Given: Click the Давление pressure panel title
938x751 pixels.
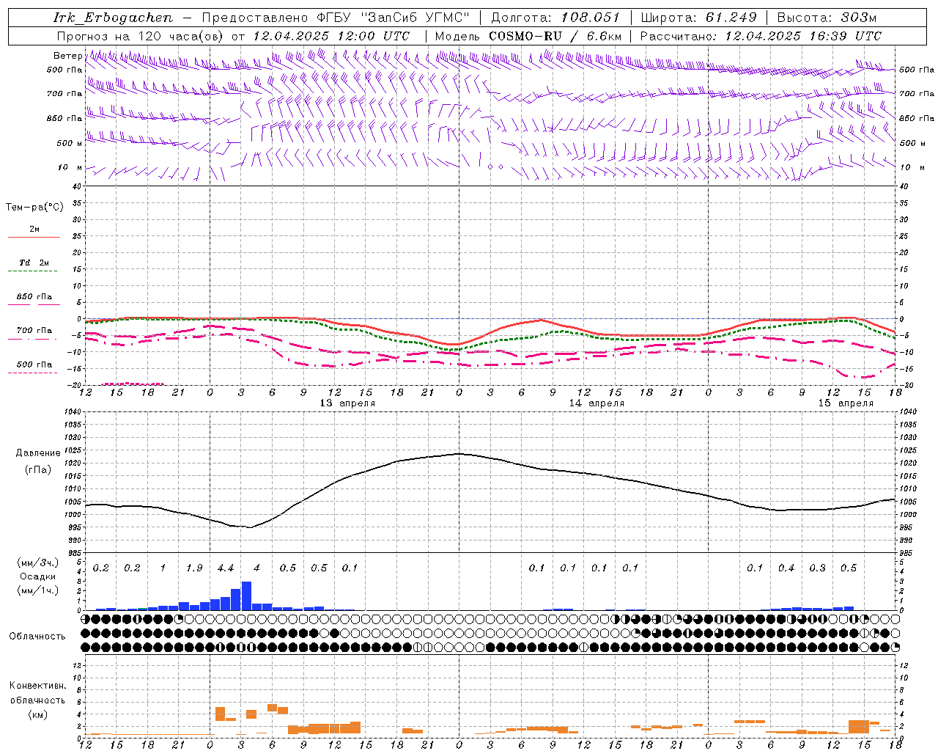Looking at the screenshot, I should point(38,453).
